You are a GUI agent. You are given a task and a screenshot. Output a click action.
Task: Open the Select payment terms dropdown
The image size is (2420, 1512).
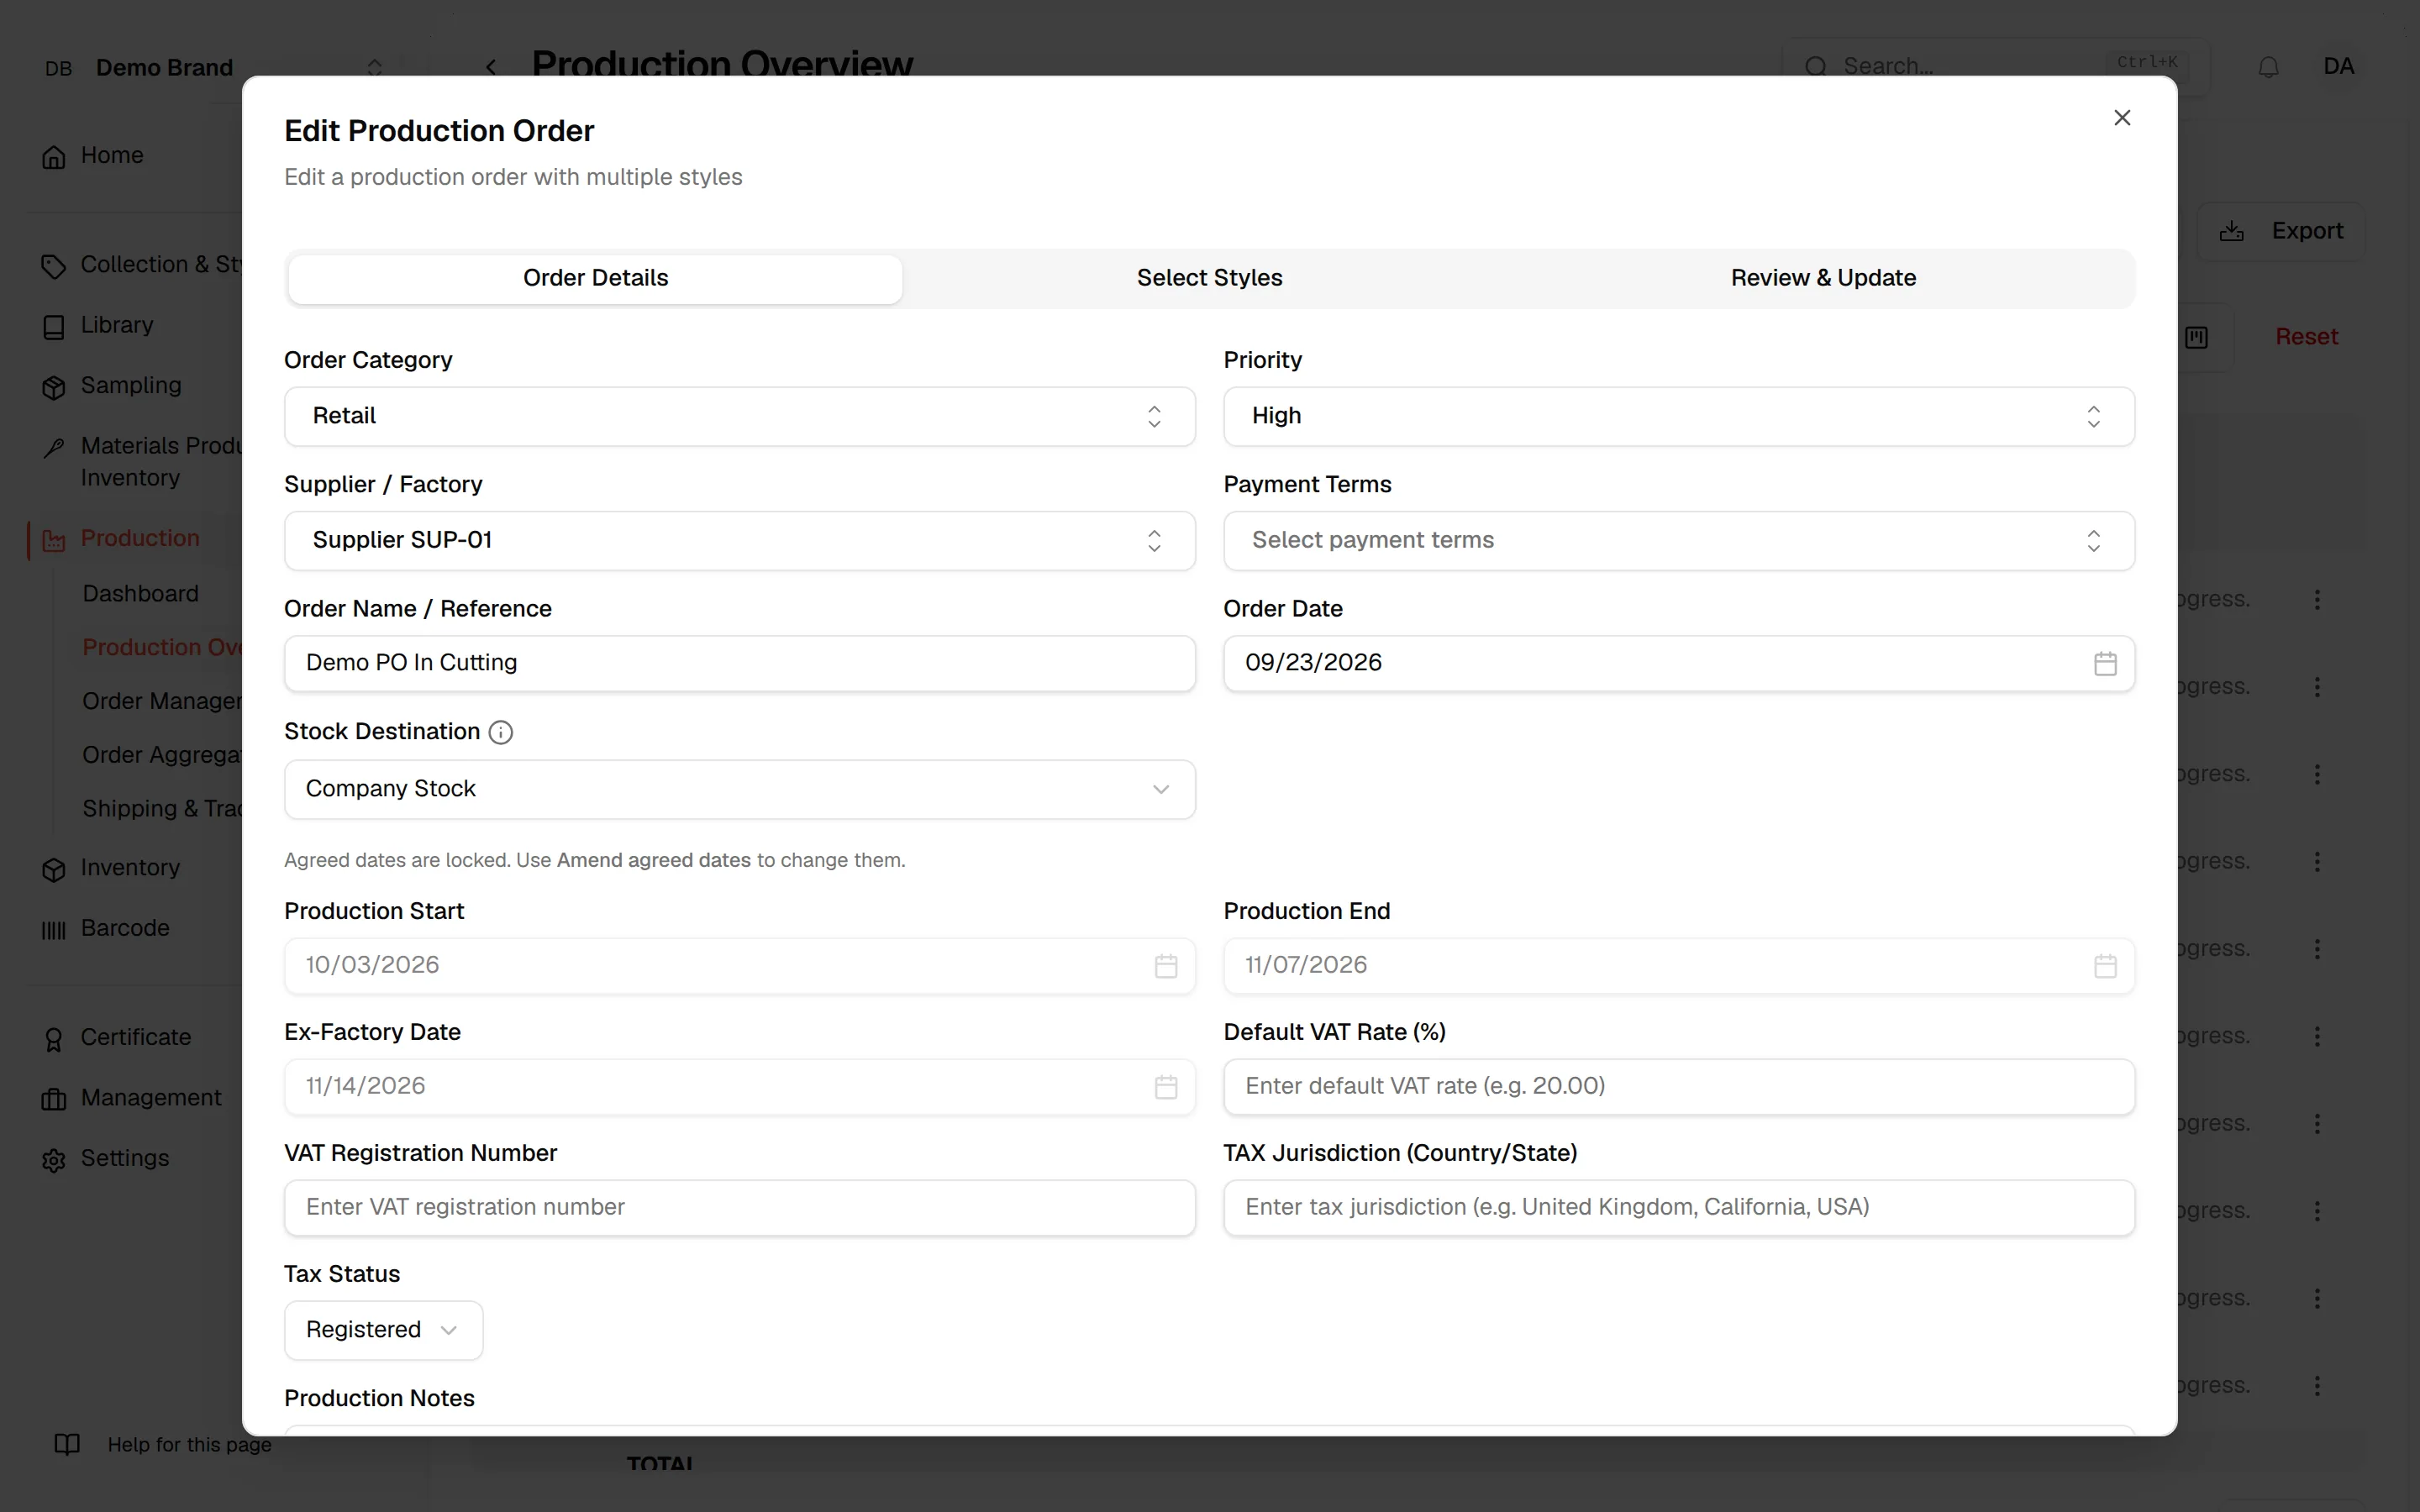1679,541
